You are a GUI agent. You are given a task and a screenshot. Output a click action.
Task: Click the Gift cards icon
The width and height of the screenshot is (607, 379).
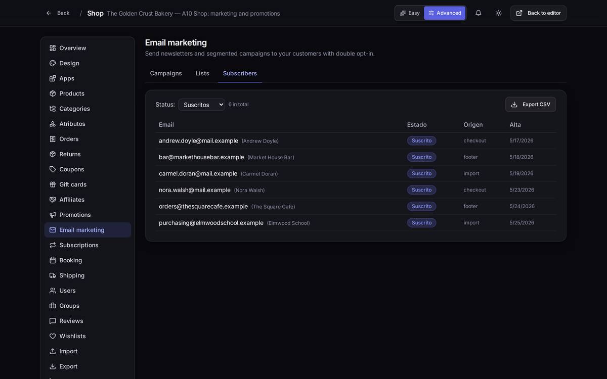click(53, 184)
